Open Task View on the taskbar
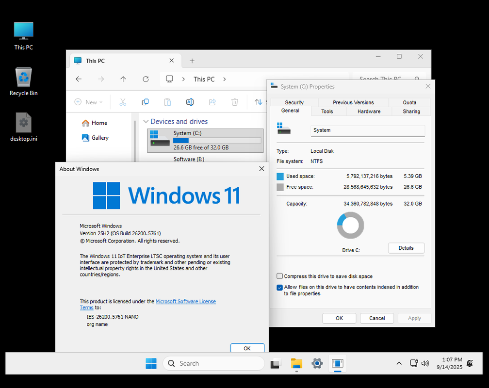The width and height of the screenshot is (489, 388). (x=275, y=363)
